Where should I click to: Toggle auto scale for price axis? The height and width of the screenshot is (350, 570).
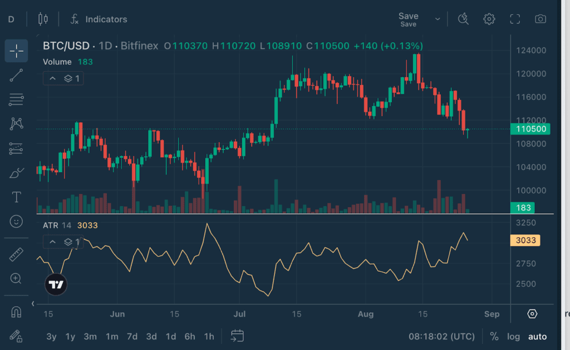click(x=537, y=336)
